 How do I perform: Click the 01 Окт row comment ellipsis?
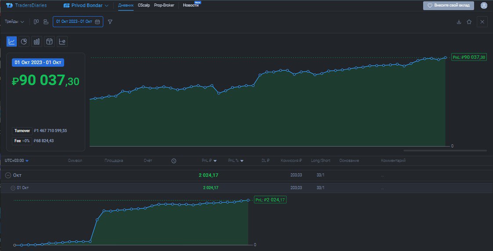(x=382, y=189)
